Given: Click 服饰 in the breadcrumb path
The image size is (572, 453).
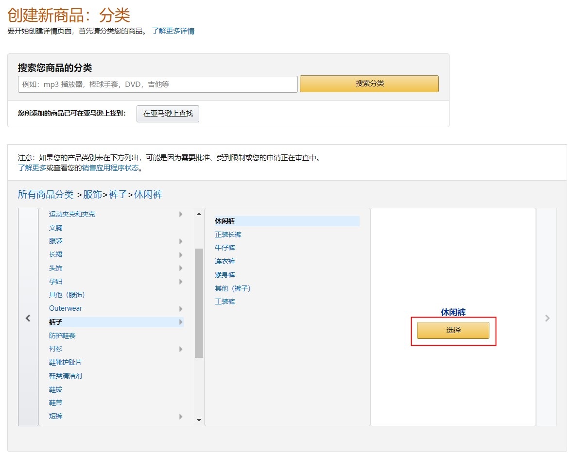Looking at the screenshot, I should [93, 195].
